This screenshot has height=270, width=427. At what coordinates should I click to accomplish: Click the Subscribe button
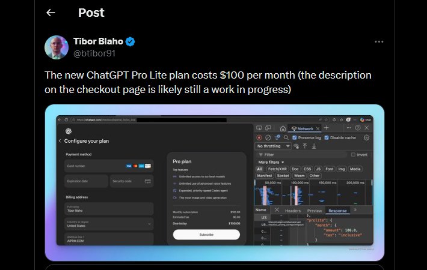[206, 235]
